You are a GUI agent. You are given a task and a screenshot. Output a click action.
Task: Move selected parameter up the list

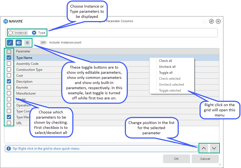coord(204,148)
